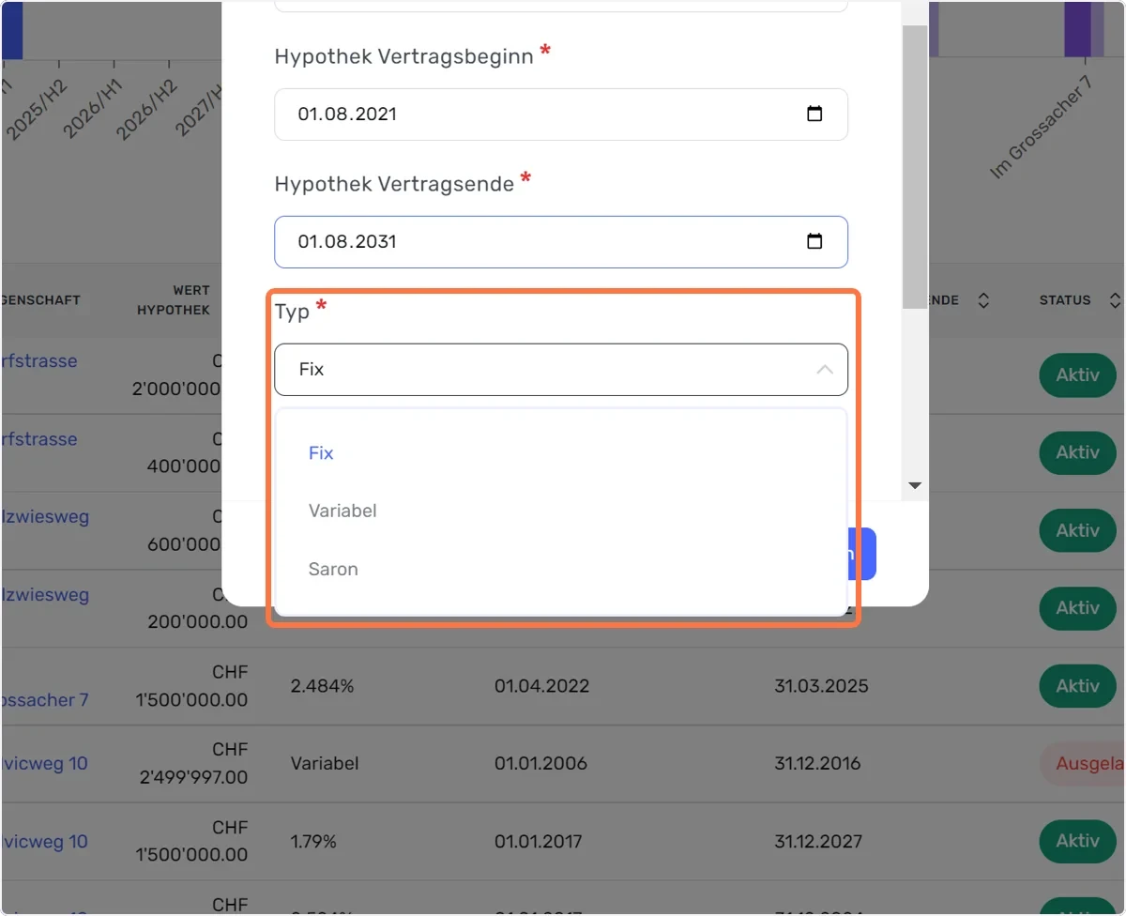Click the Im Grossacher 7 chart bar
This screenshot has height=916, width=1126.
[x=1077, y=29]
